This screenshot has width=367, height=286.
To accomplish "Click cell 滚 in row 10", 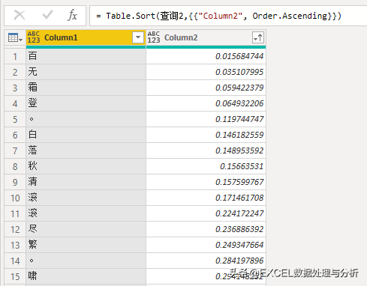I will (86, 198).
